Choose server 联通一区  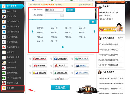(x=82, y=37)
